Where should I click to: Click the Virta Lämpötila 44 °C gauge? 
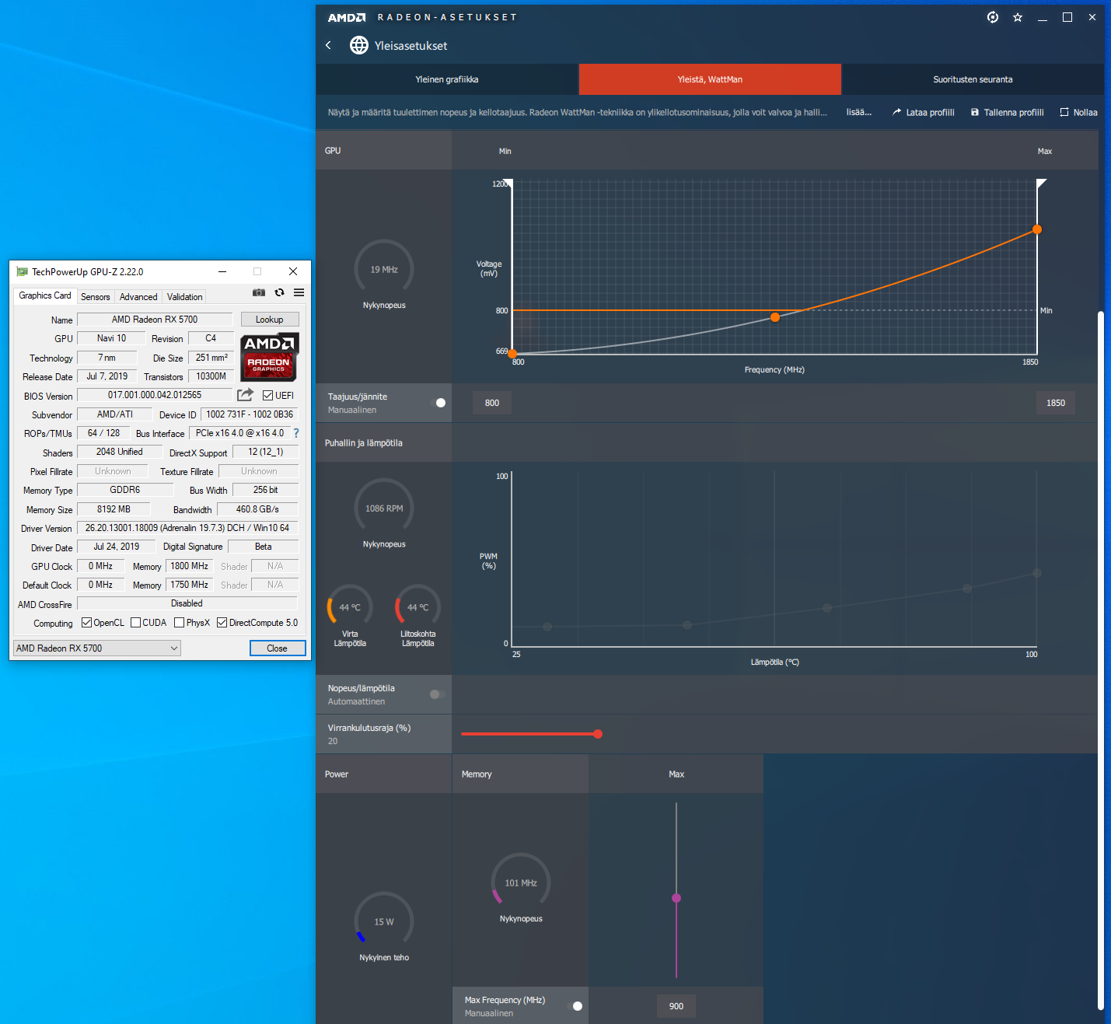point(350,606)
